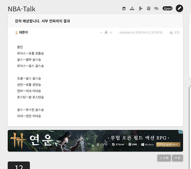Viewport: 191px width, 169px height.
Task: Open the player profile card icon
Action: click(148, 8)
